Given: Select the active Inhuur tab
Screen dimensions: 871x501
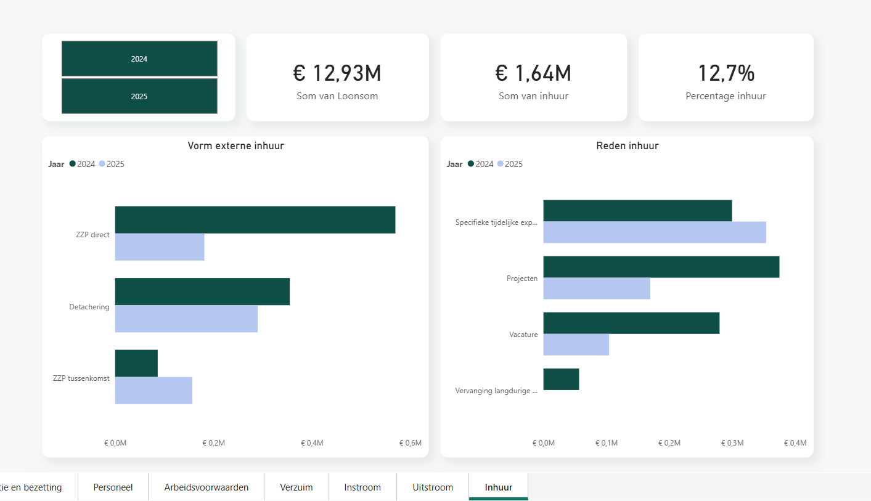Looking at the screenshot, I should (x=499, y=487).
